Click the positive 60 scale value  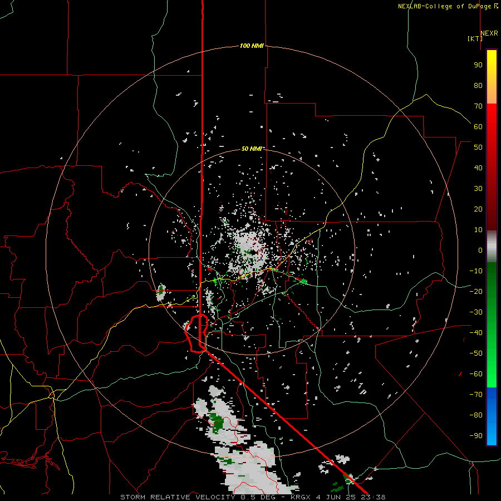point(478,126)
